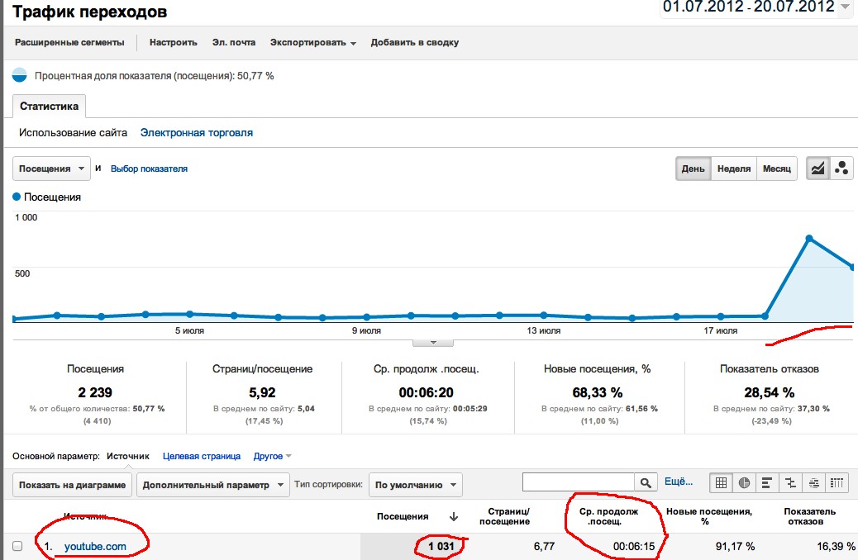
Task: Click the chart data point at 5 июля
Action: point(189,314)
